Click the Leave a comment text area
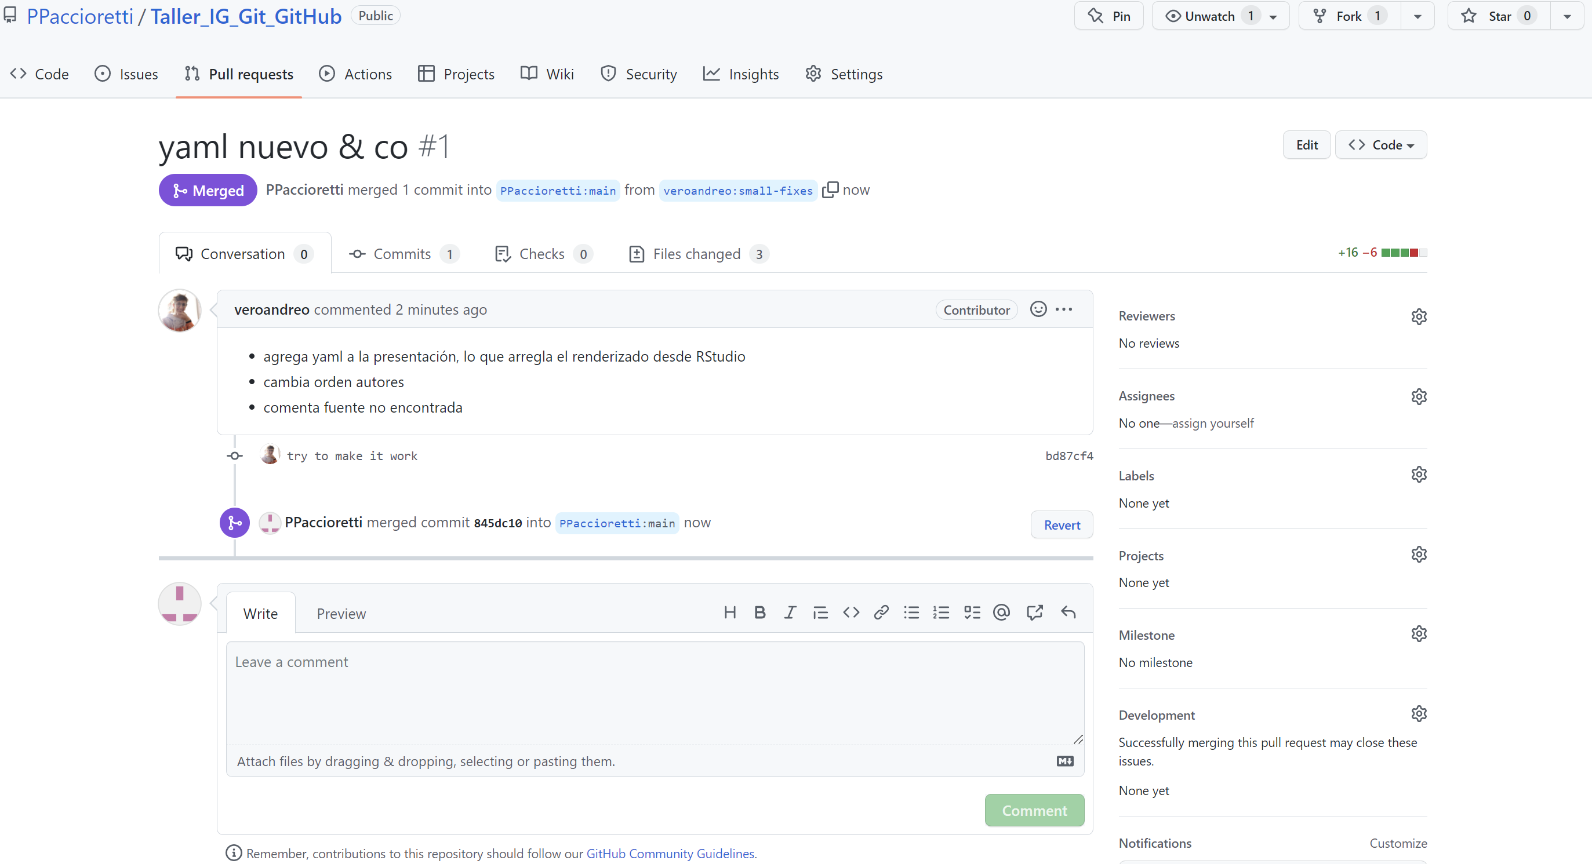Screen dimensions: 1592x864 [655, 692]
